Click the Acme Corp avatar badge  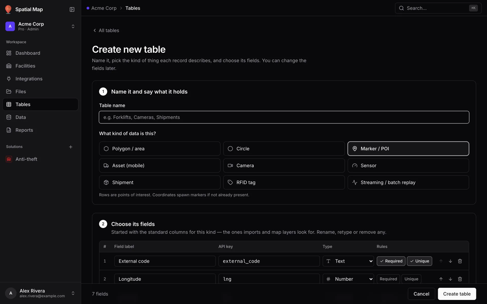click(x=10, y=26)
